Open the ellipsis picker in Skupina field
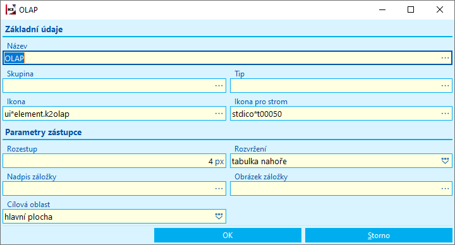The image size is (455, 245). tap(219, 86)
